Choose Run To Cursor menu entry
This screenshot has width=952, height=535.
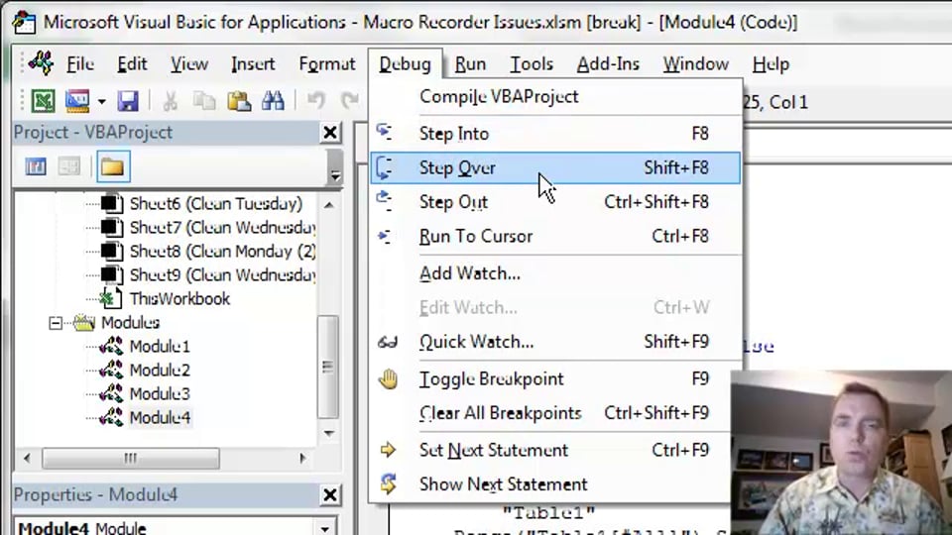(x=555, y=236)
